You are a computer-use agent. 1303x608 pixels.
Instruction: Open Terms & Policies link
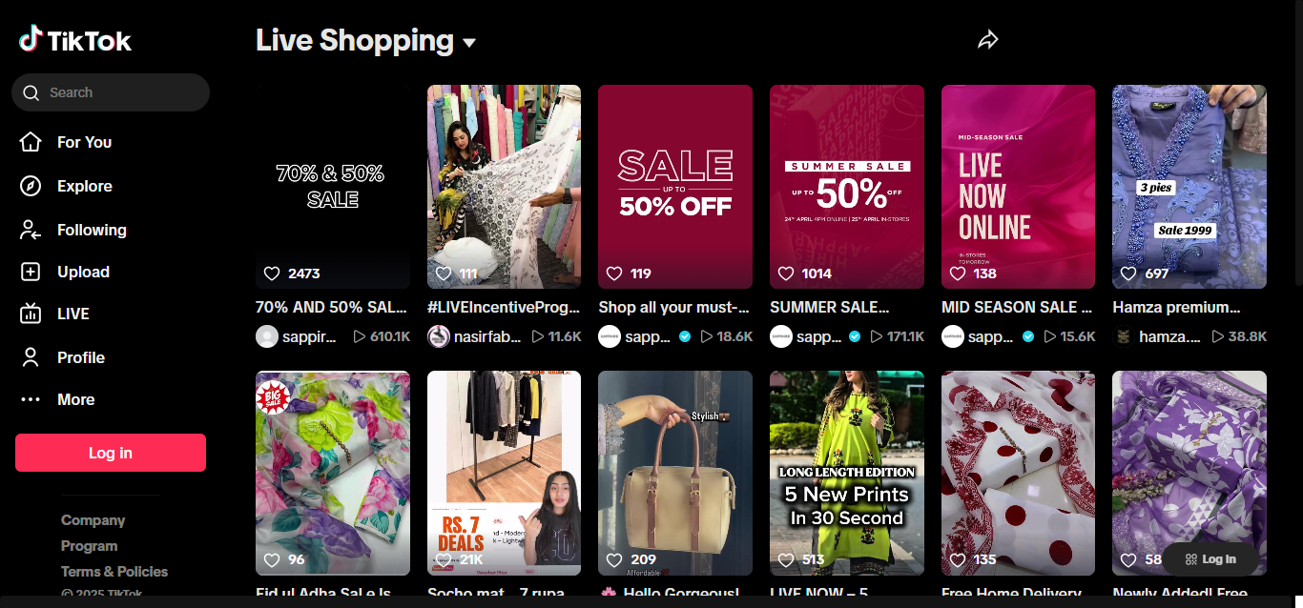coord(114,571)
